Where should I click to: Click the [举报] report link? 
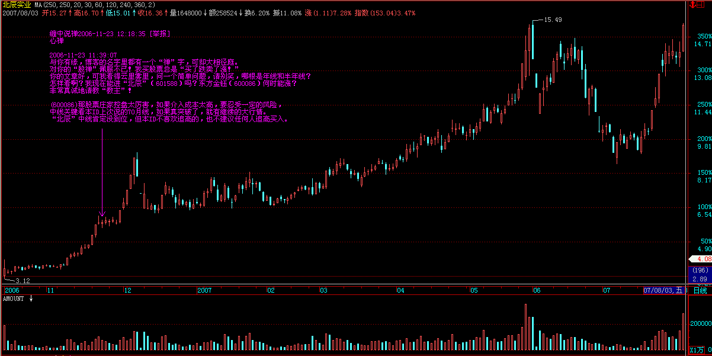click(159, 34)
